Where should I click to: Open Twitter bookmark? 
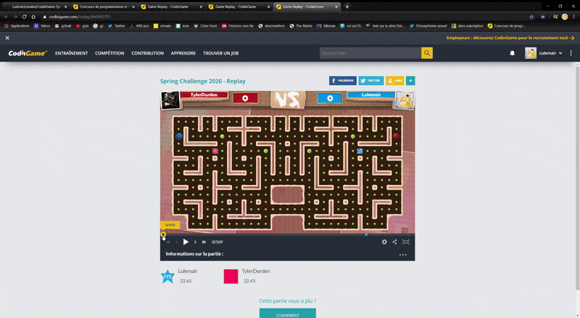click(116, 26)
